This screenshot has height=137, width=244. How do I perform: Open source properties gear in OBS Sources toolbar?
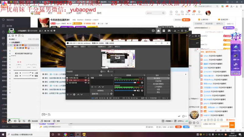(74, 94)
